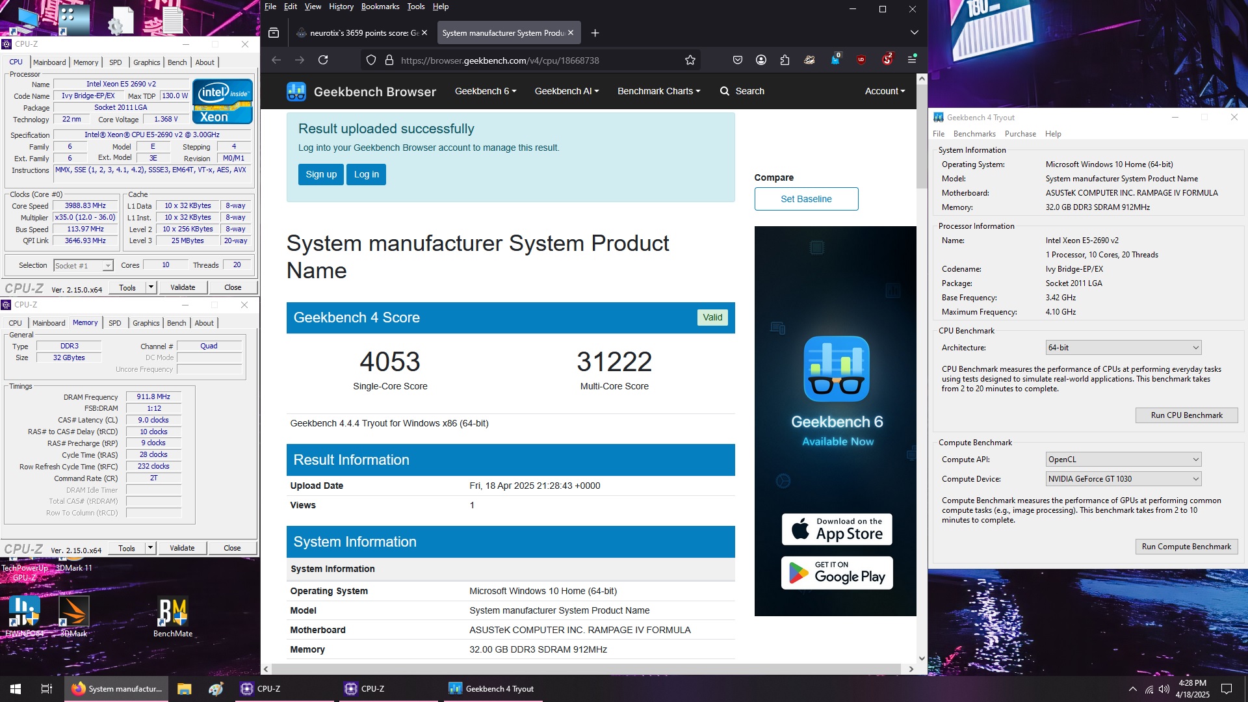Click the Geekbench Browser logo
Viewport: 1248px width, 702px height.
click(361, 92)
